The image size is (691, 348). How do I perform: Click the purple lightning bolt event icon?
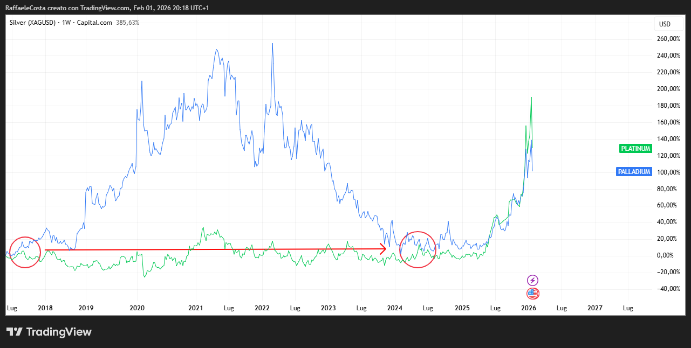[x=532, y=280]
